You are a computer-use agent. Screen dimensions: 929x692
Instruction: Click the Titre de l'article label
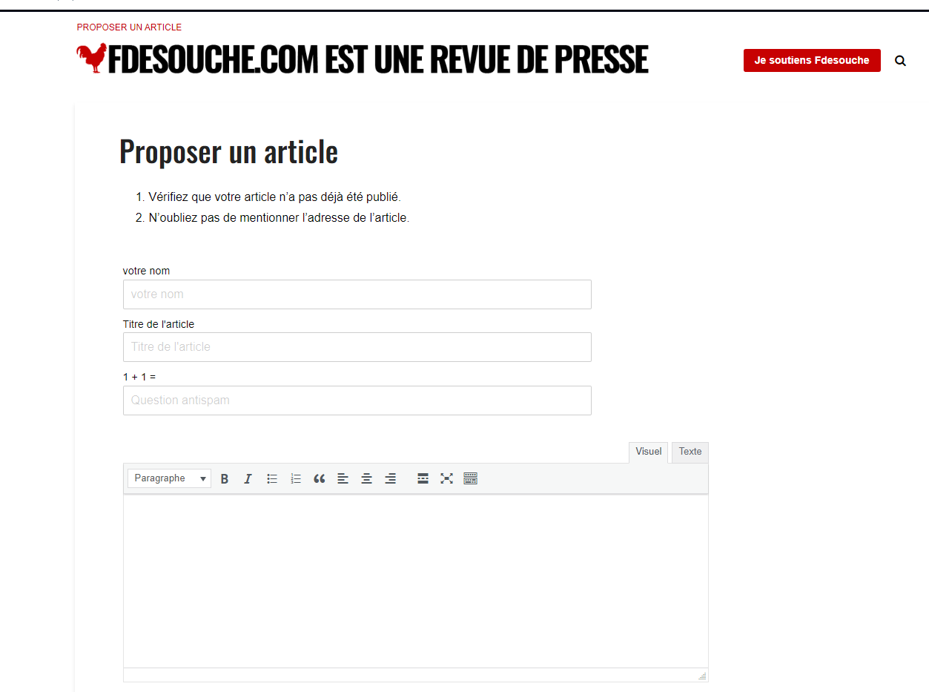(x=159, y=324)
